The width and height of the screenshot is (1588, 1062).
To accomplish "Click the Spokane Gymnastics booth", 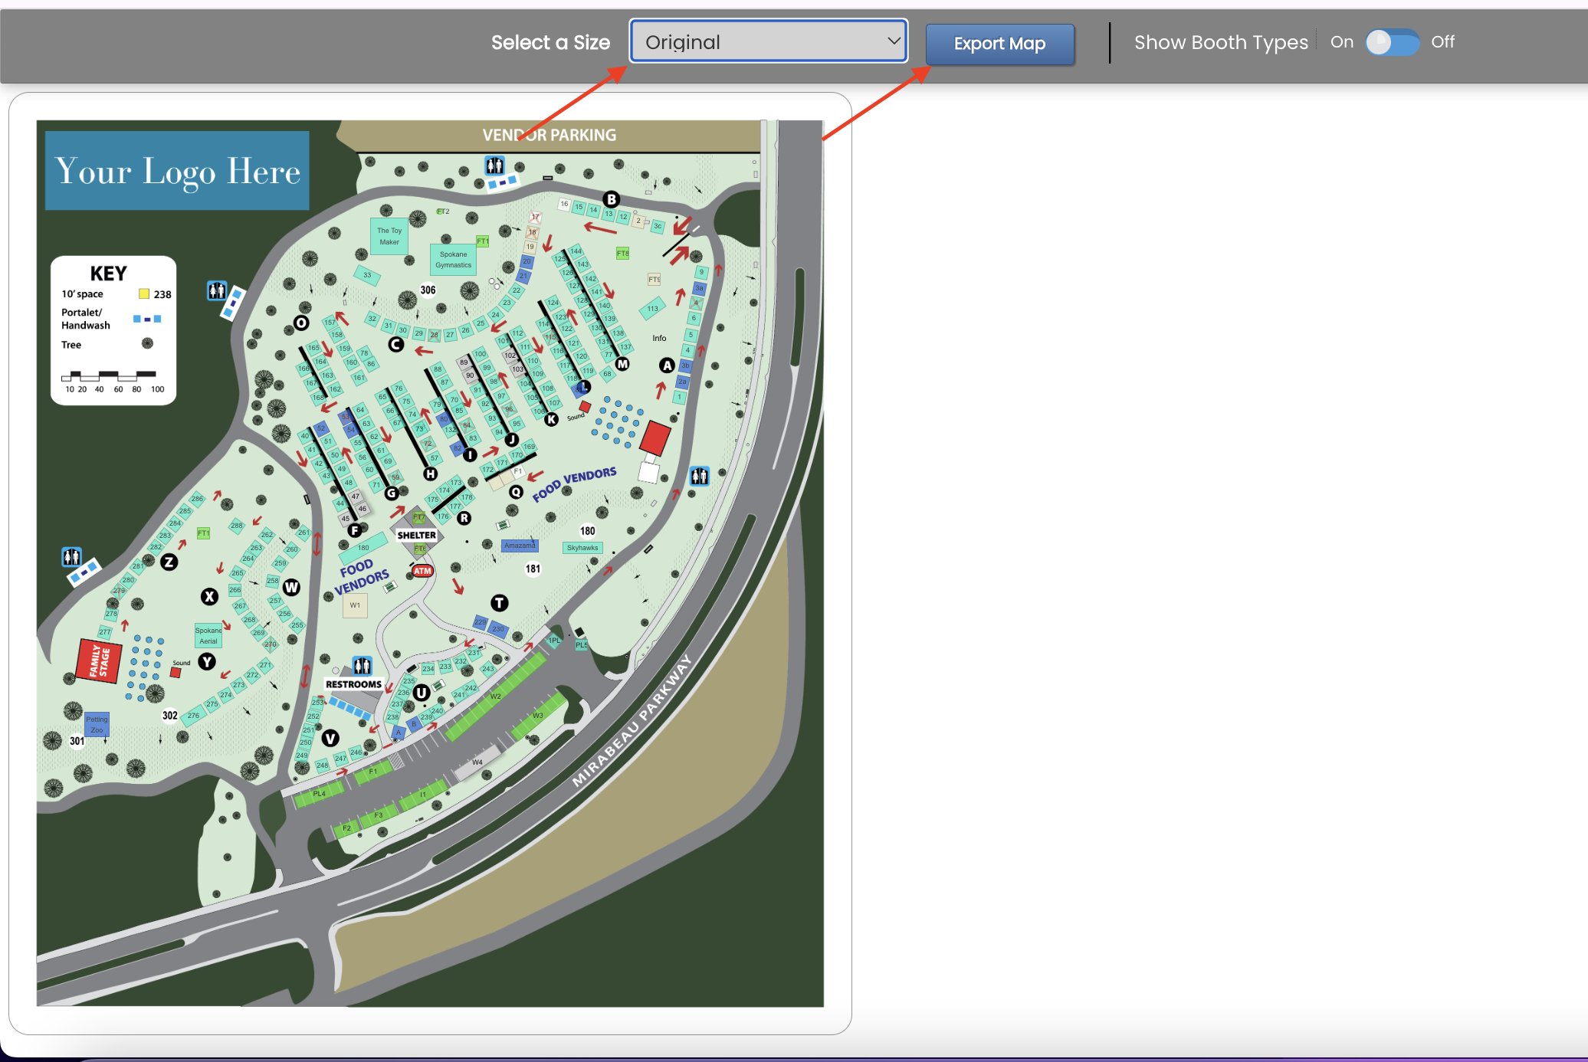I will (x=453, y=260).
